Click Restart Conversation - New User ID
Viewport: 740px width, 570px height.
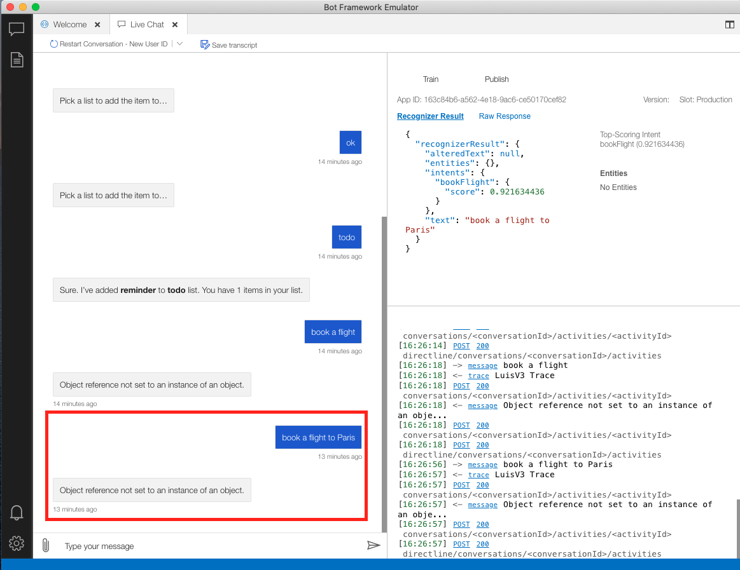point(113,44)
